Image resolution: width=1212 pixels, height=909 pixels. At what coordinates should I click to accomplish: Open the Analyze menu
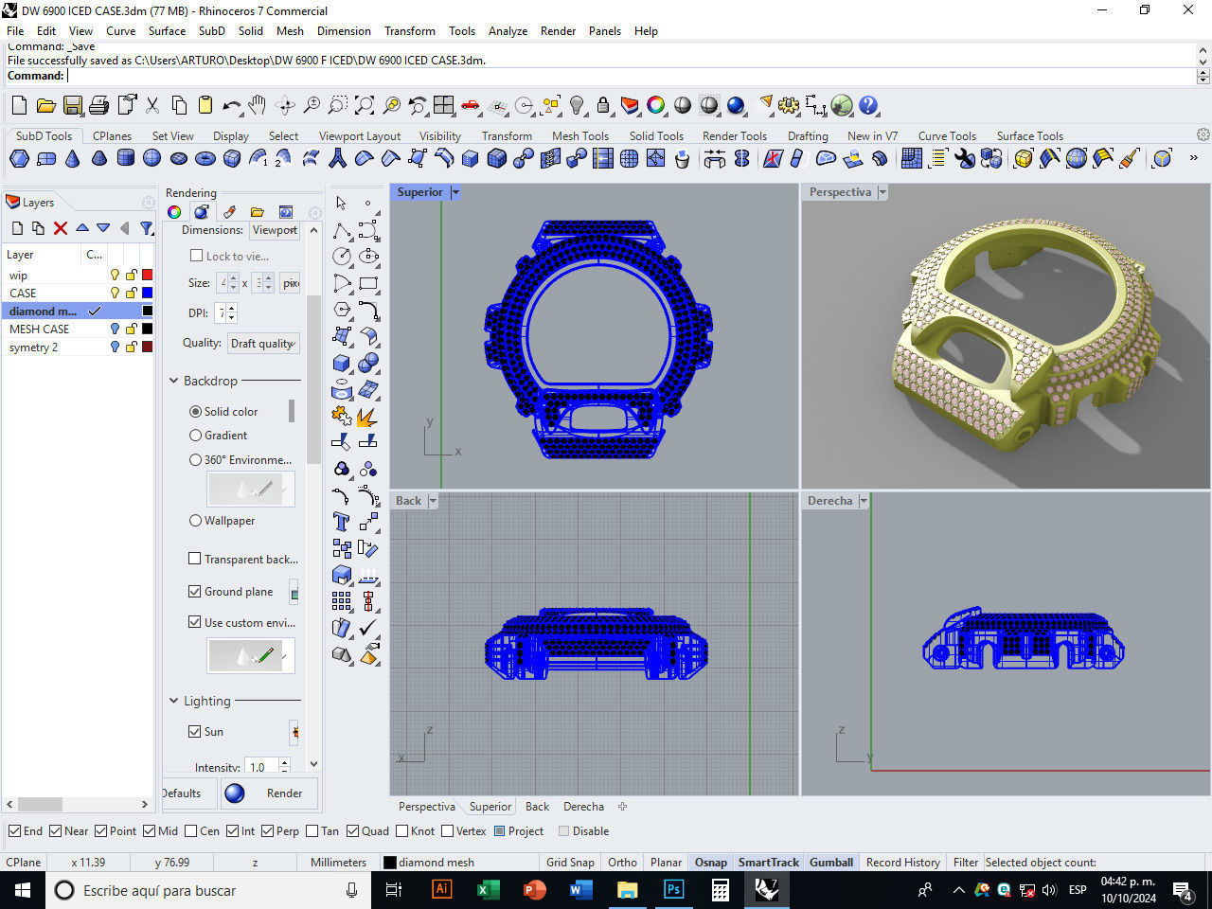[x=508, y=31]
